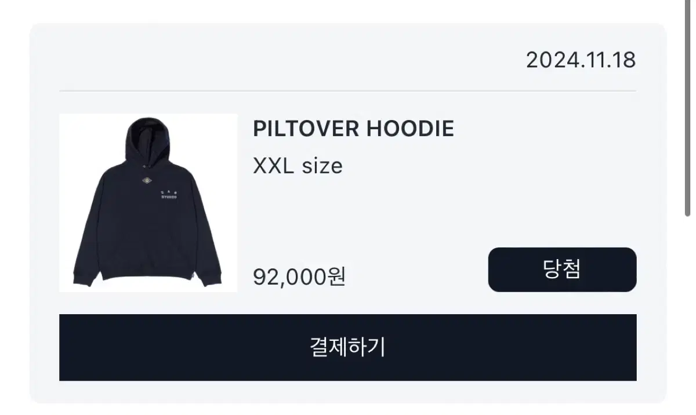696x415 pixels.
Task: Click the XXL size label
Action: click(x=298, y=166)
